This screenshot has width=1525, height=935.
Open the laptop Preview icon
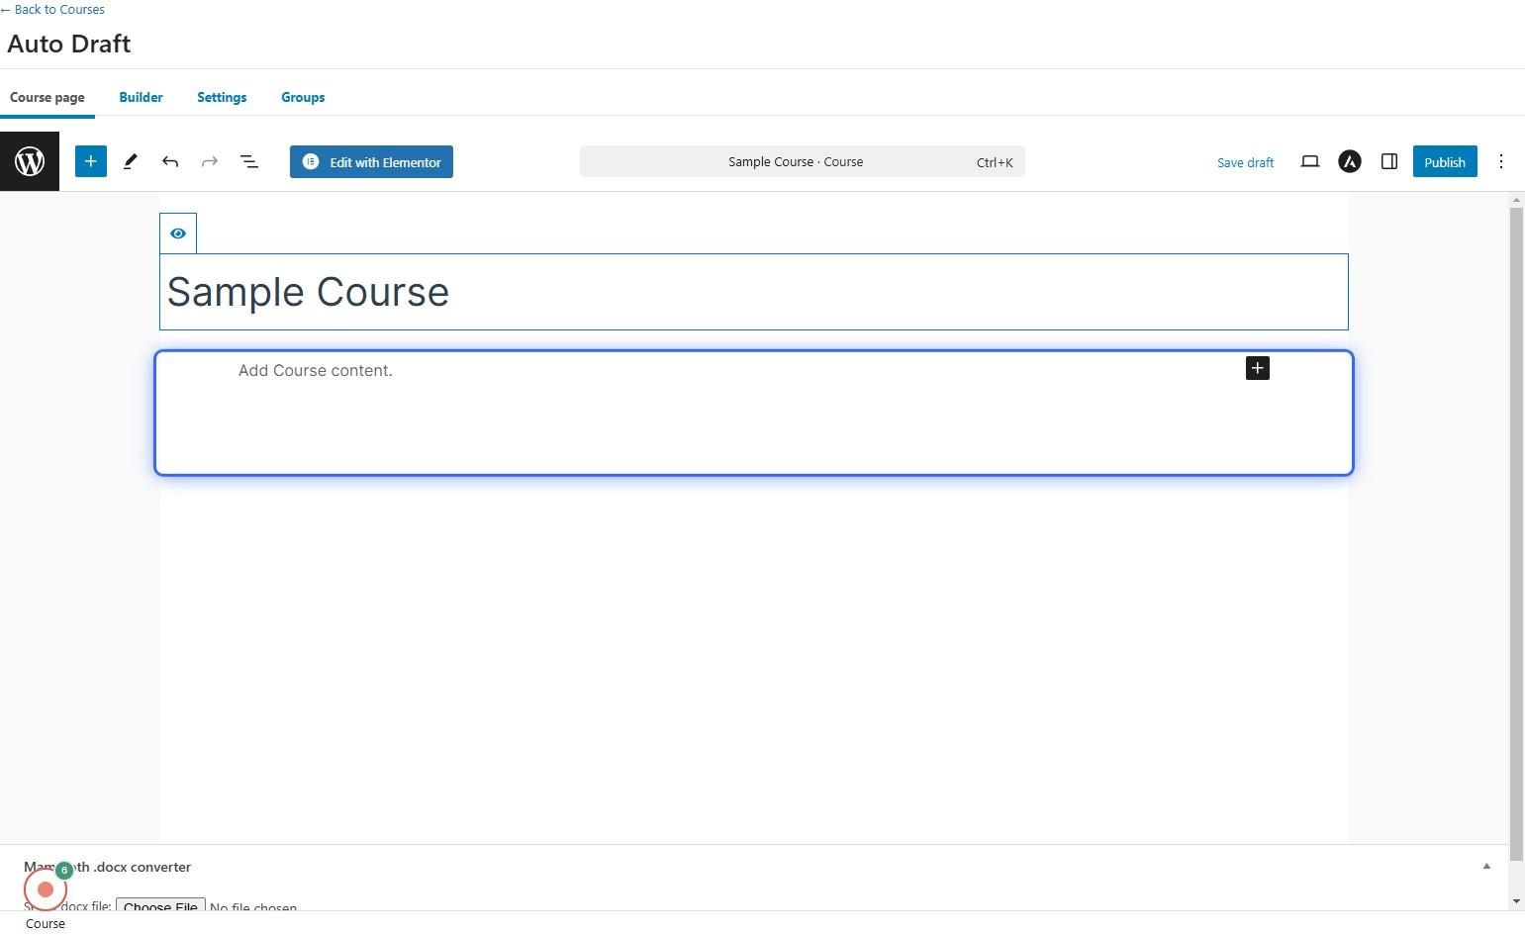click(x=1309, y=161)
